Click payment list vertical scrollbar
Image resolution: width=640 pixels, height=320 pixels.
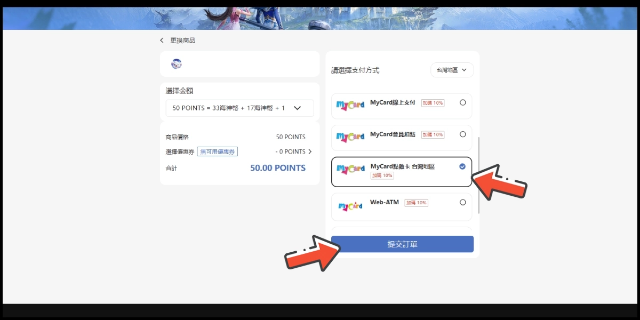tap(479, 175)
